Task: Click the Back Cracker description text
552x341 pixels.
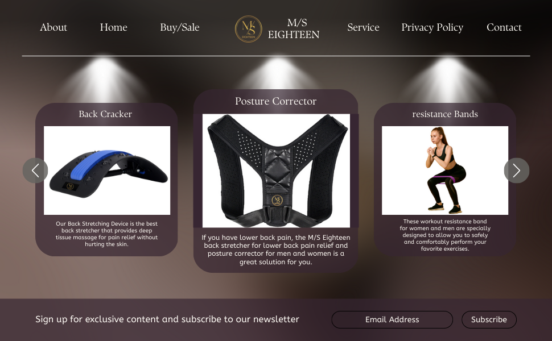Action: 106,234
